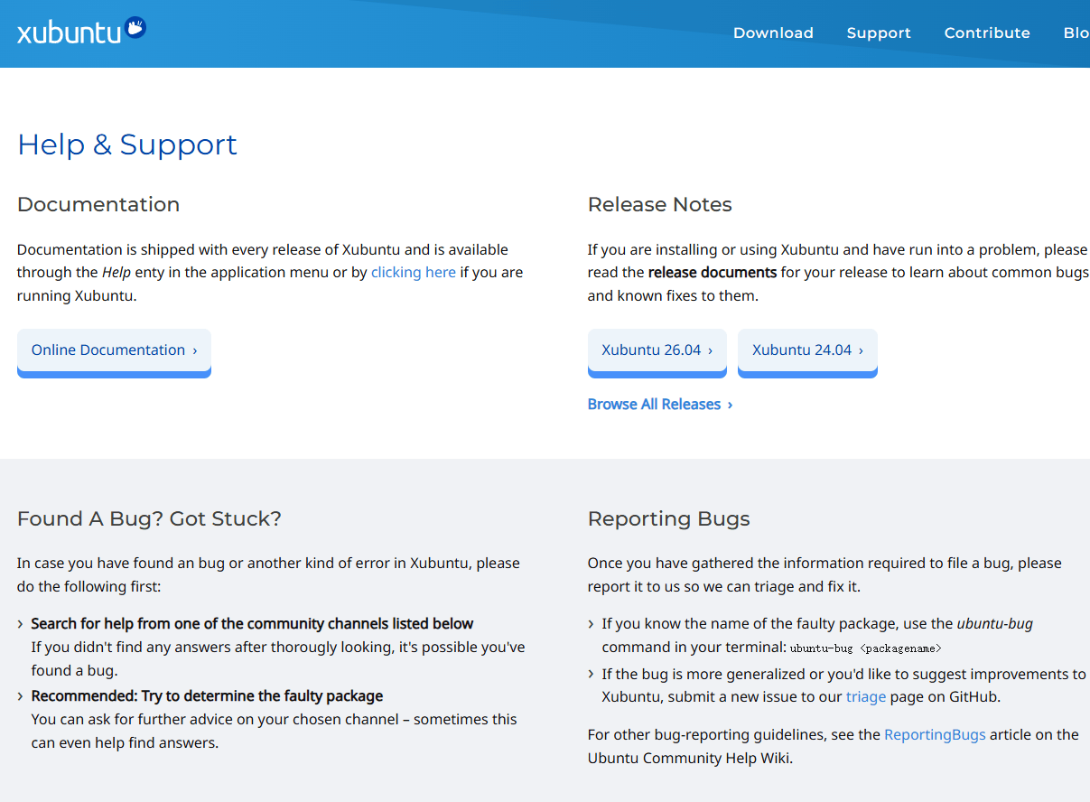Click the italic 'ubuntu-bug' command name
The image size is (1090, 802).
995,623
